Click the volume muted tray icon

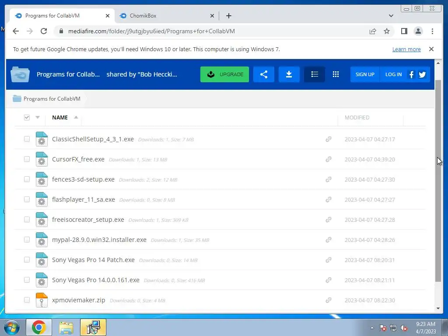point(404,328)
